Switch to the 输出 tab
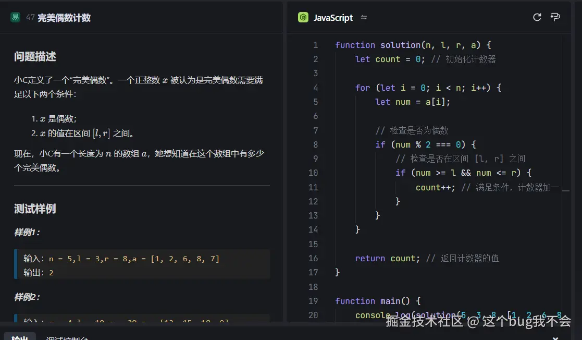 pos(20,337)
